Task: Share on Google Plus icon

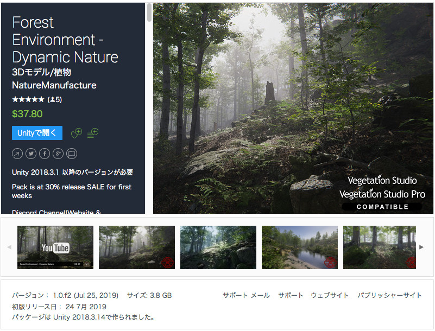Action: (x=58, y=154)
